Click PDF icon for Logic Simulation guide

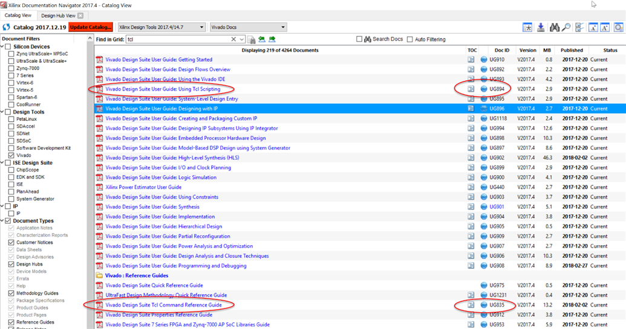pyautogui.click(x=99, y=177)
